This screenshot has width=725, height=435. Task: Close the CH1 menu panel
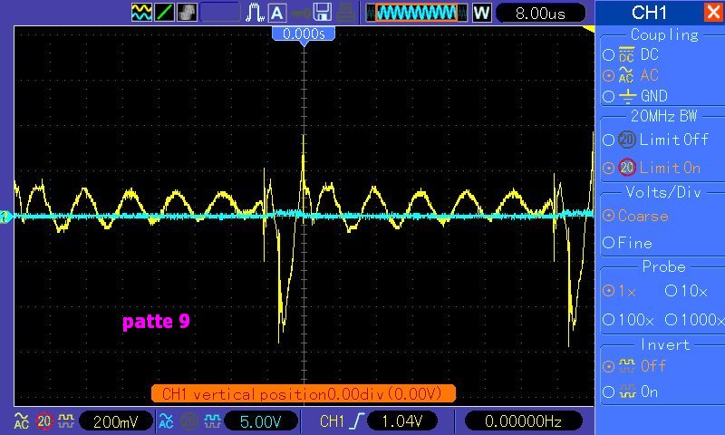pyautogui.click(x=712, y=13)
